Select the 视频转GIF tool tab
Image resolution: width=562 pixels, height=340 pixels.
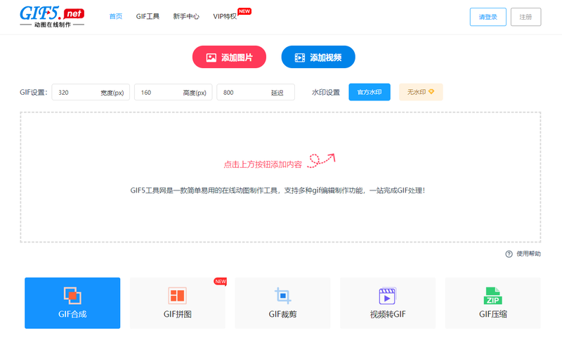point(388,303)
